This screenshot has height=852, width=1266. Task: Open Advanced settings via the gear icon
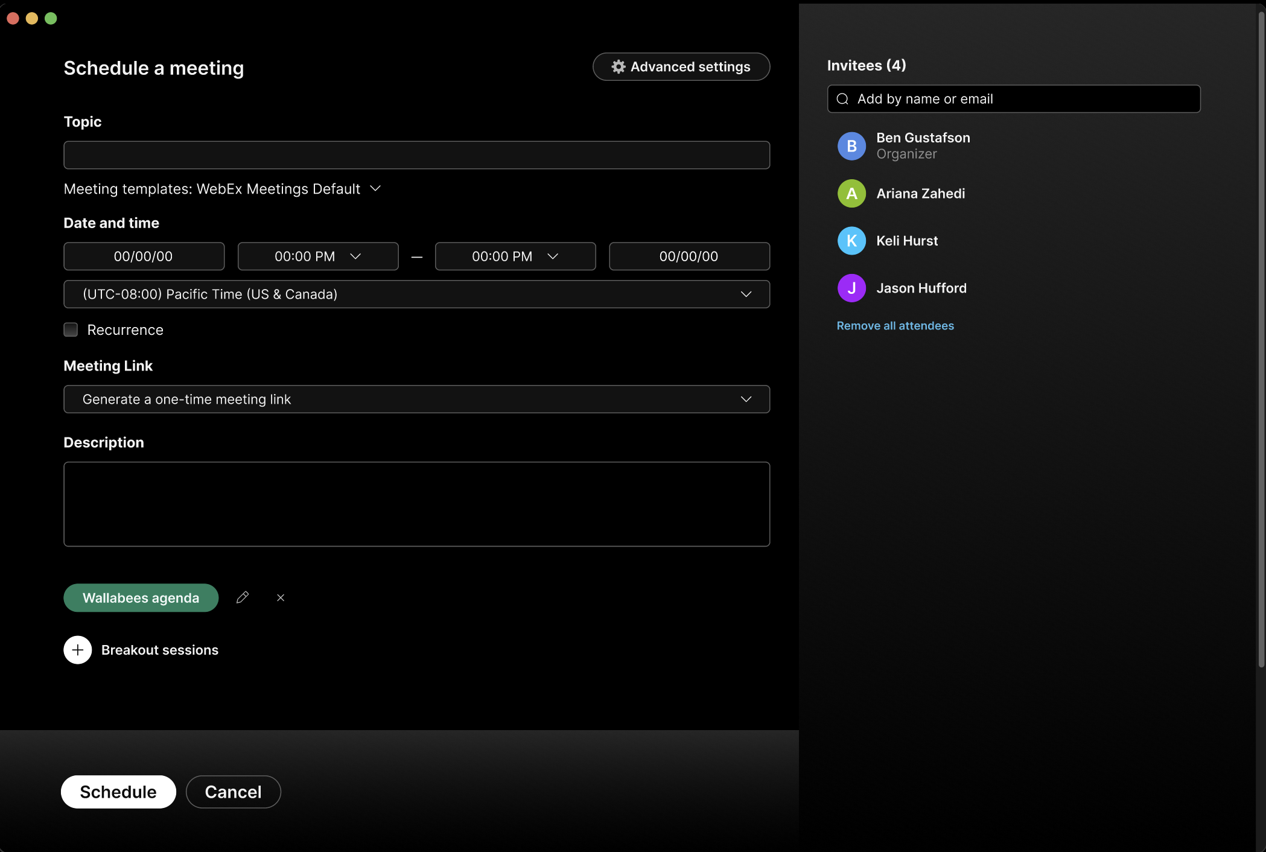[x=619, y=66]
